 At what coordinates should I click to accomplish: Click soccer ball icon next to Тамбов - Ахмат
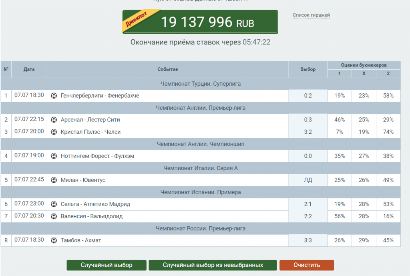[x=54, y=240]
